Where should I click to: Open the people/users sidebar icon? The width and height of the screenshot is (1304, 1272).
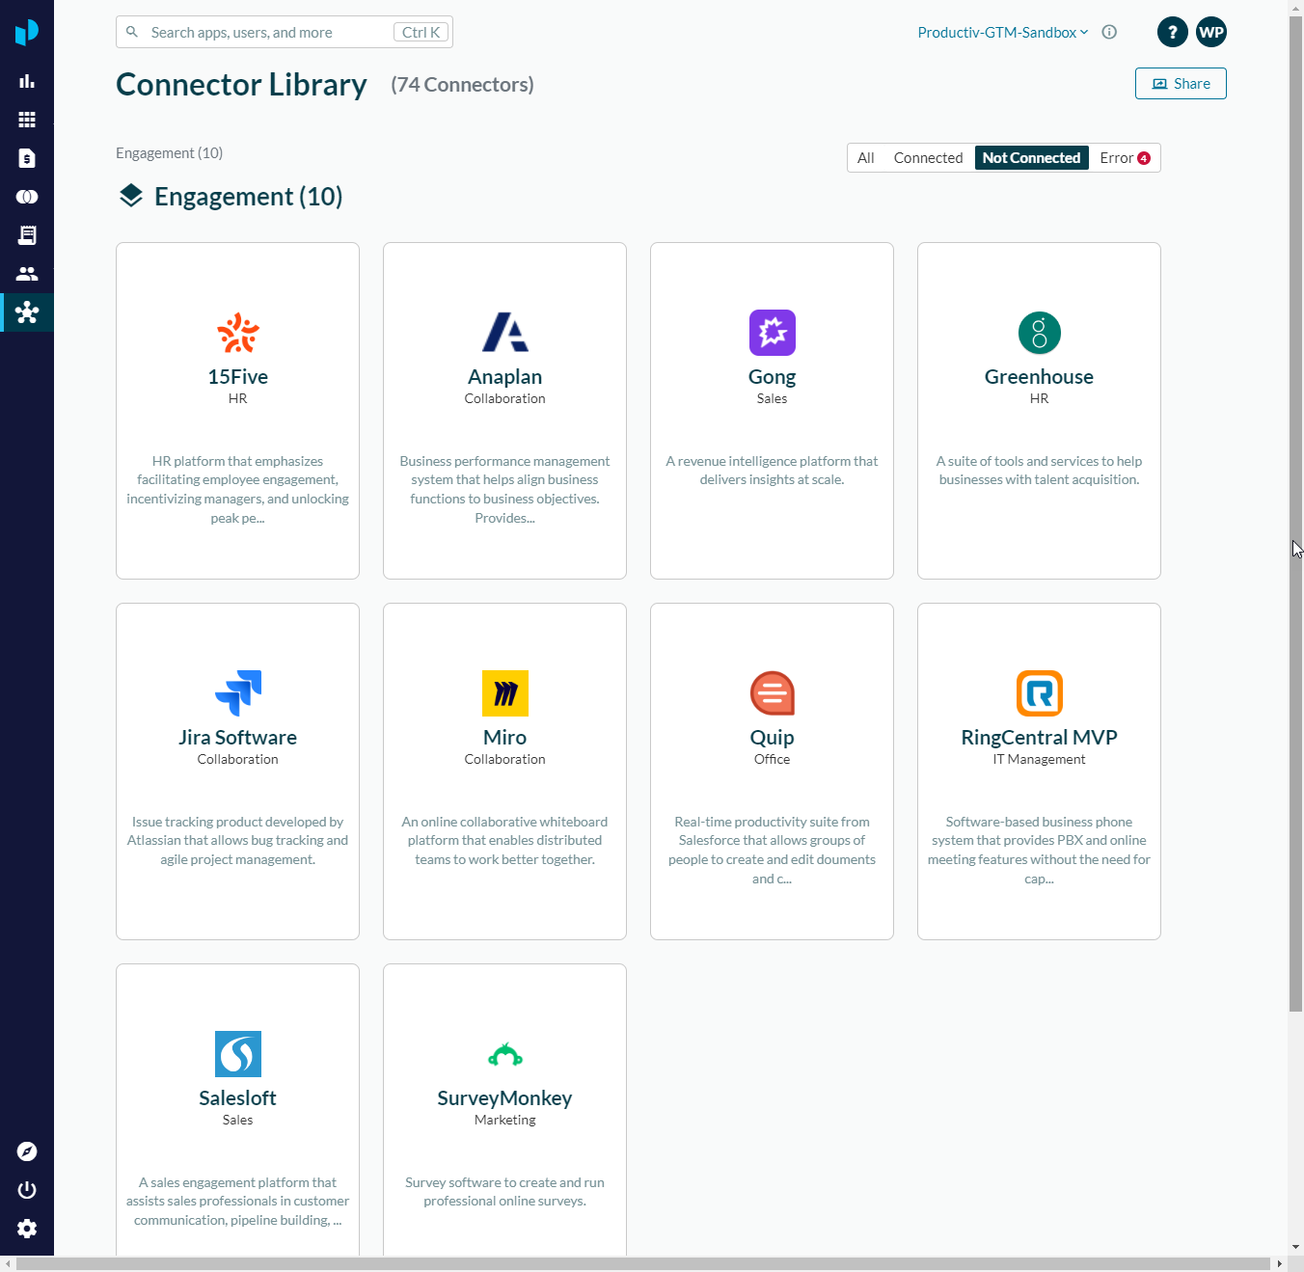point(27,274)
